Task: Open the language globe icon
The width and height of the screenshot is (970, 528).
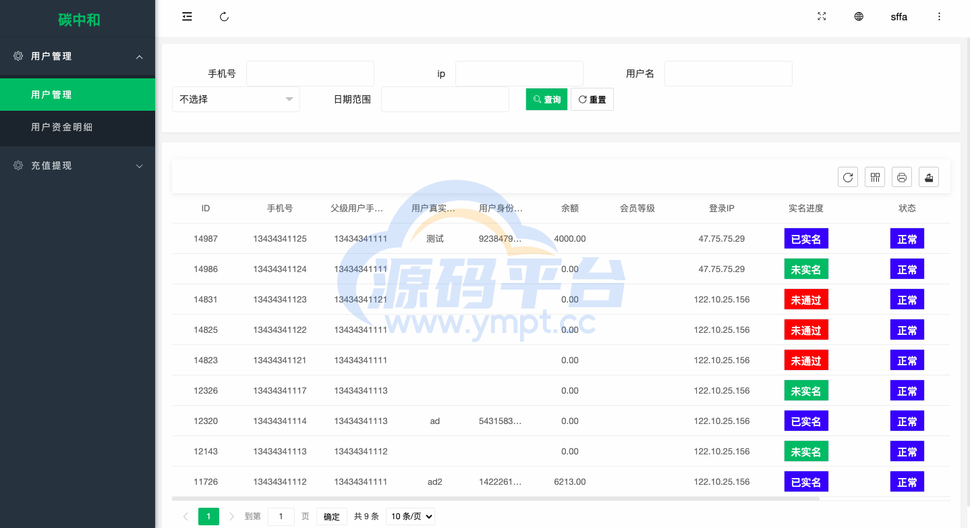Action: point(859,17)
